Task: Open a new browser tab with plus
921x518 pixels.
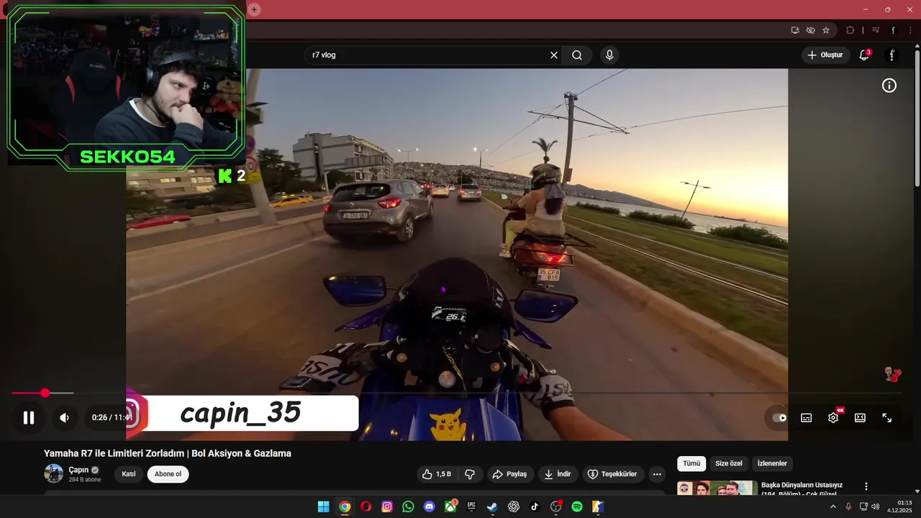Action: [254, 9]
